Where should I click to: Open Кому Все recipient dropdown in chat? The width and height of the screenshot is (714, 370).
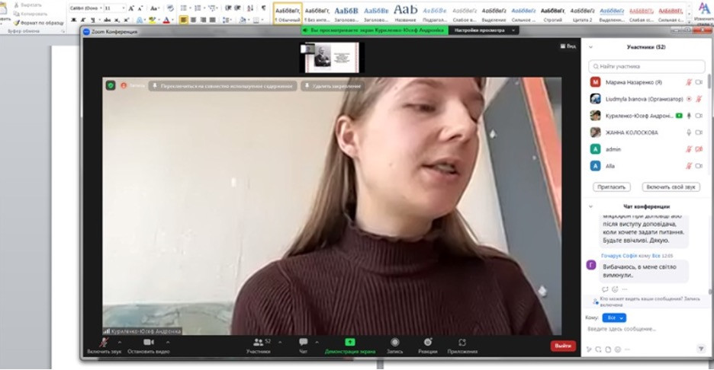613,317
